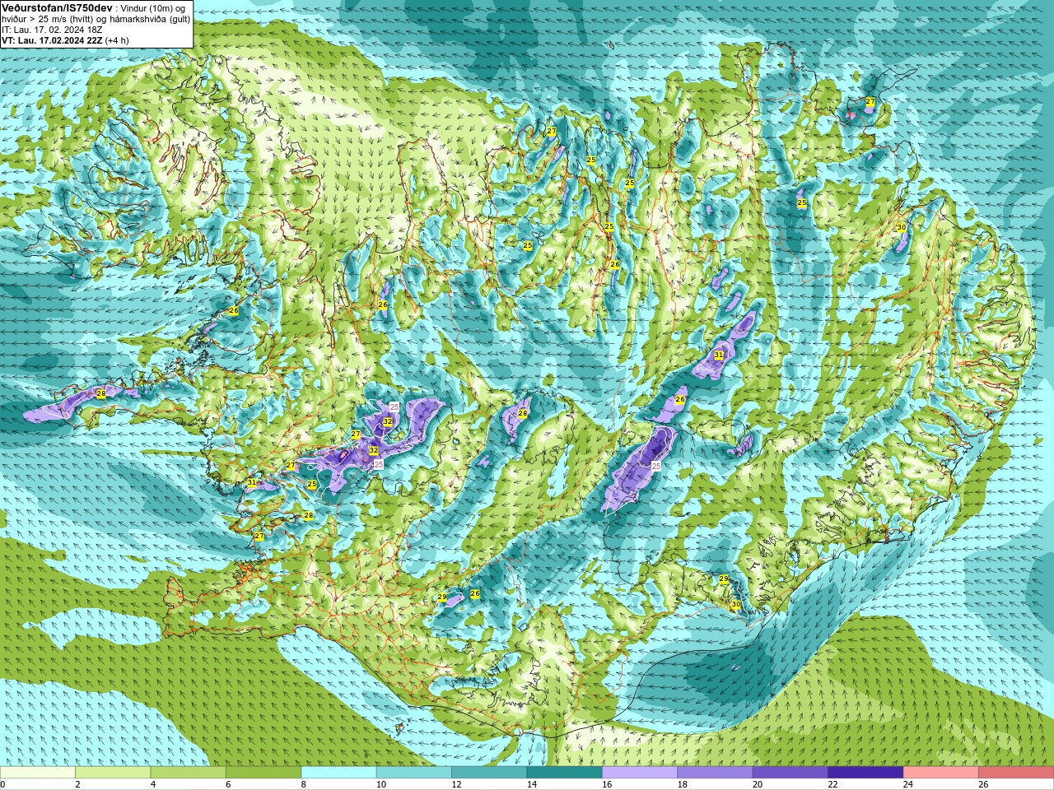Pick the 4–6 m/s green legend swatch
The image size is (1054, 790).
tap(188, 773)
